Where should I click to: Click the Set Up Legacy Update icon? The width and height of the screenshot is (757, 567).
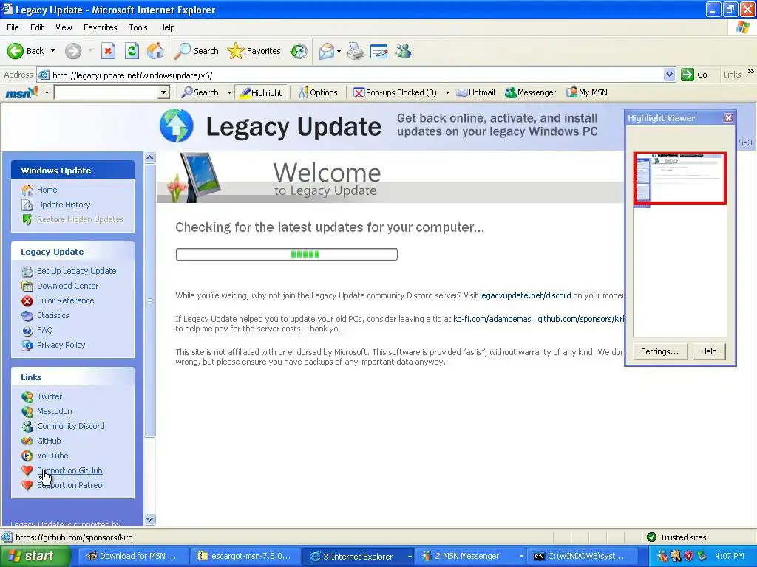27,272
